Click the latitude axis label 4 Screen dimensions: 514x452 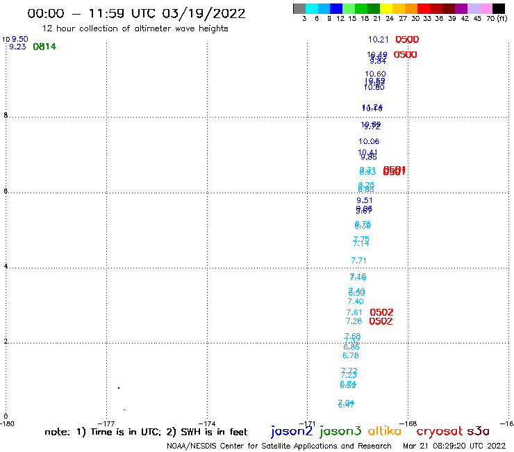tap(6, 266)
